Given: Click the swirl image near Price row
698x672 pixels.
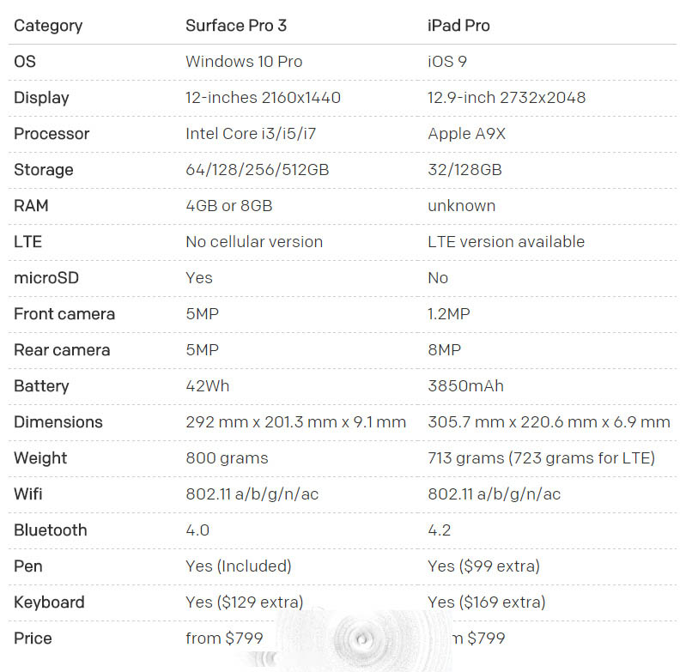Looking at the screenshot, I should 361,640.
